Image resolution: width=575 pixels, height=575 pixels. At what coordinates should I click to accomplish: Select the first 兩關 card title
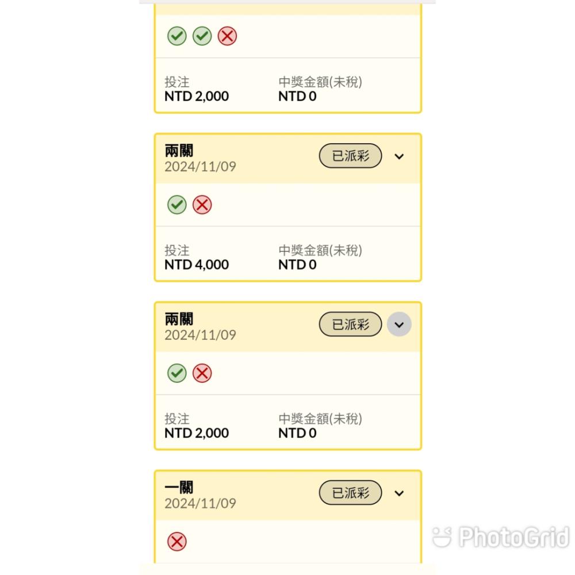(x=179, y=151)
